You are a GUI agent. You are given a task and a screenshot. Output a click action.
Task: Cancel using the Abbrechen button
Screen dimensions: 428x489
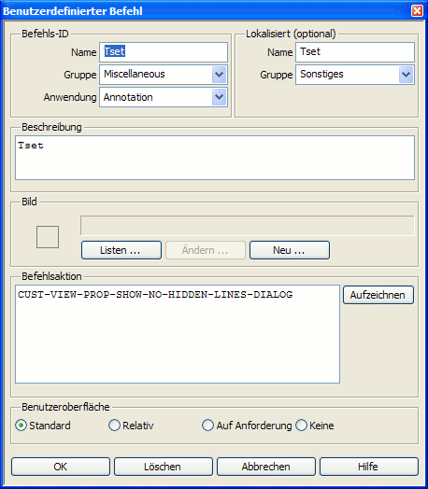266,467
